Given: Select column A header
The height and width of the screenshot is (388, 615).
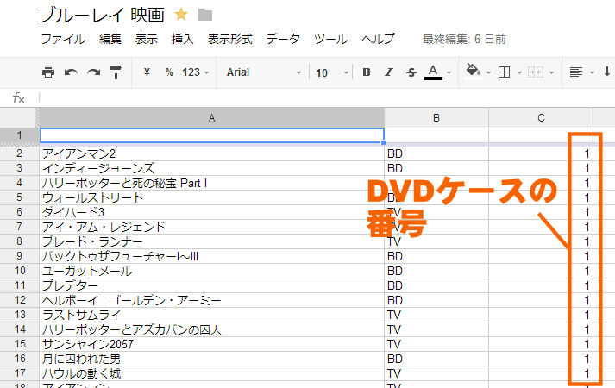Looking at the screenshot, I should [x=212, y=118].
